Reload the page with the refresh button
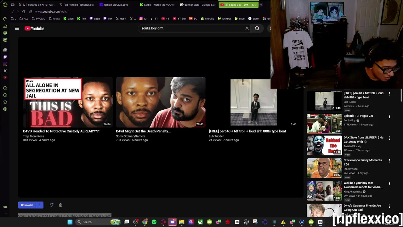The height and width of the screenshot is (227, 403). tap(24, 12)
